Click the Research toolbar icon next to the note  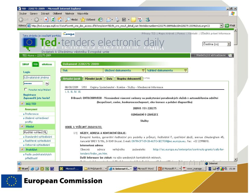point(140,20)
